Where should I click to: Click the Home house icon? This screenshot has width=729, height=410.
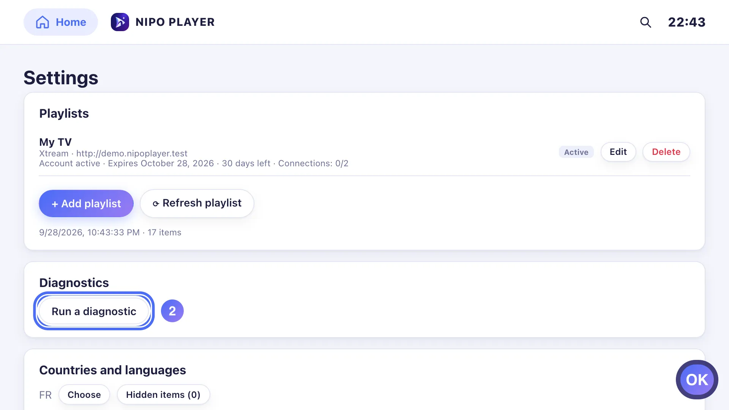[43, 22]
